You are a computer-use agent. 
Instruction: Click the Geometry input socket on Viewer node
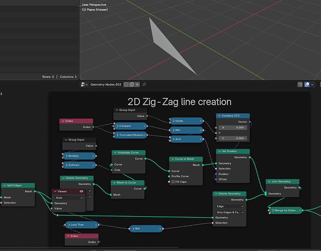pyautogui.click(x=52, y=203)
